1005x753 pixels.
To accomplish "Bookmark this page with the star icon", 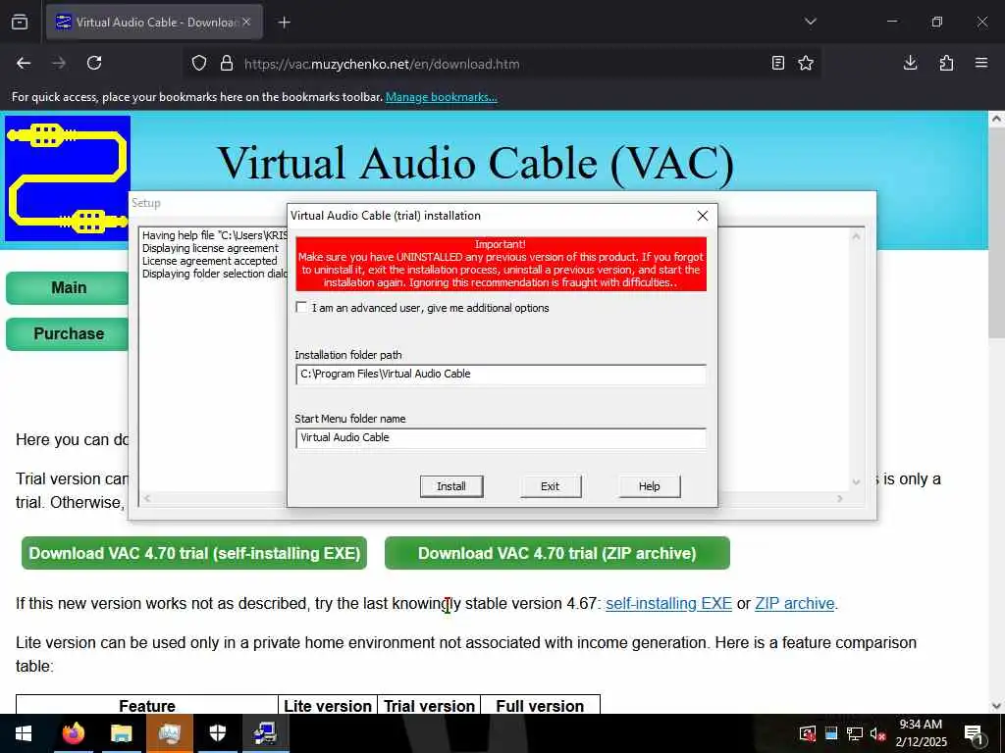I will (806, 63).
